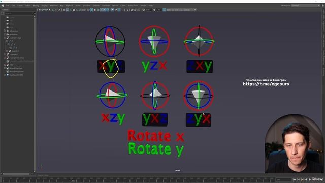
Task: Select the yzx rotation order label
Action: pyautogui.click(x=154, y=66)
